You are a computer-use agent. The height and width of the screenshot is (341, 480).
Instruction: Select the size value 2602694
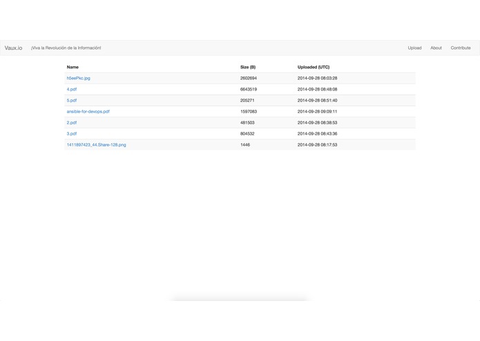click(x=248, y=78)
